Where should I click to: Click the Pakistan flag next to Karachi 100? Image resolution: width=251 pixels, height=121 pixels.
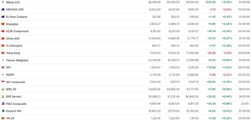pyautogui.click(x=3, y=111)
